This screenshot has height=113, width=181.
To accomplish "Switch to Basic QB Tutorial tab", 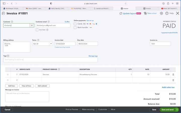I will 169,9.
